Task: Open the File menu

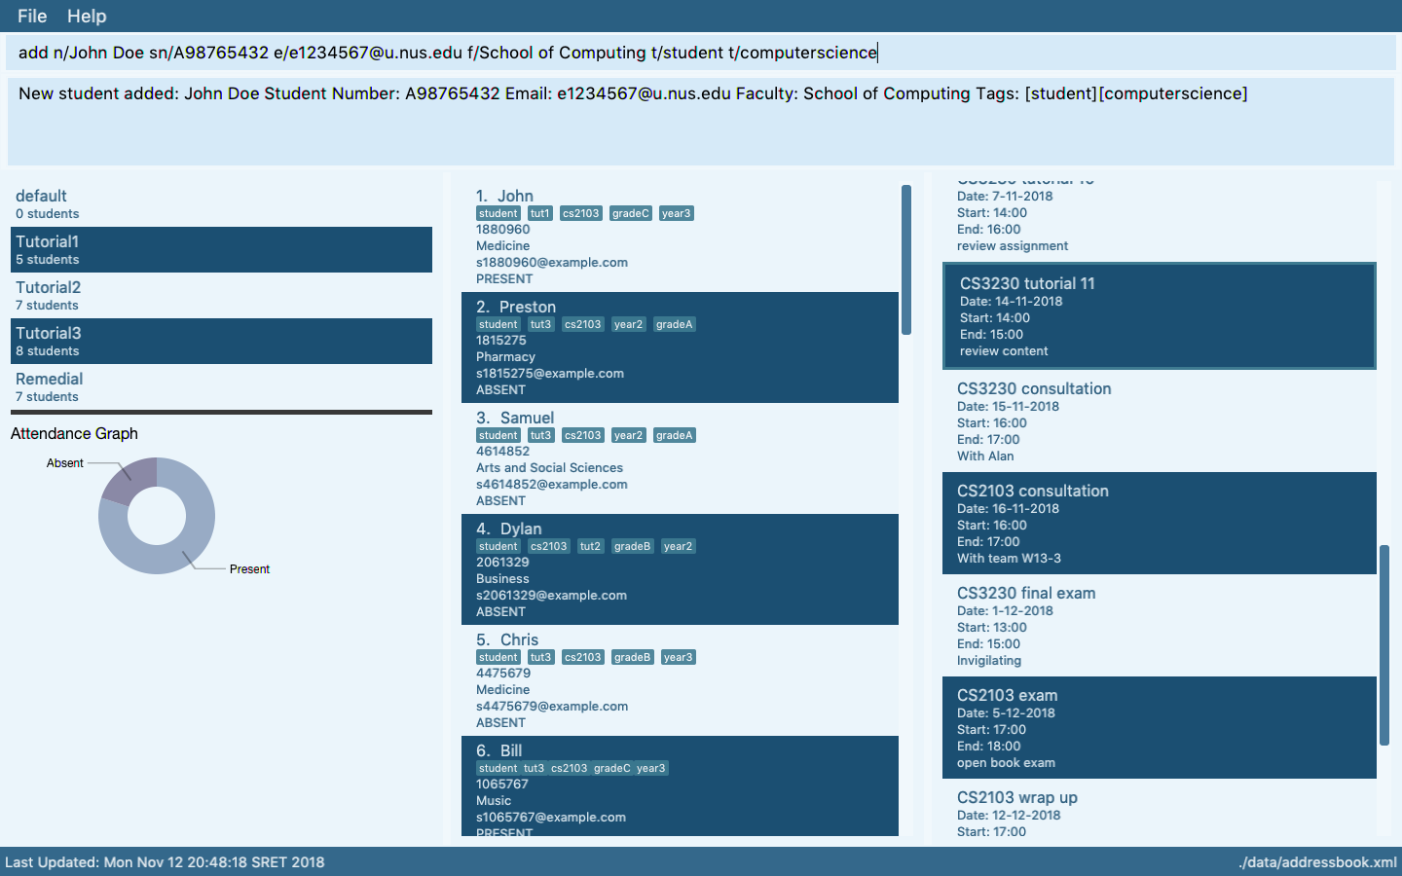Action: 31,16
